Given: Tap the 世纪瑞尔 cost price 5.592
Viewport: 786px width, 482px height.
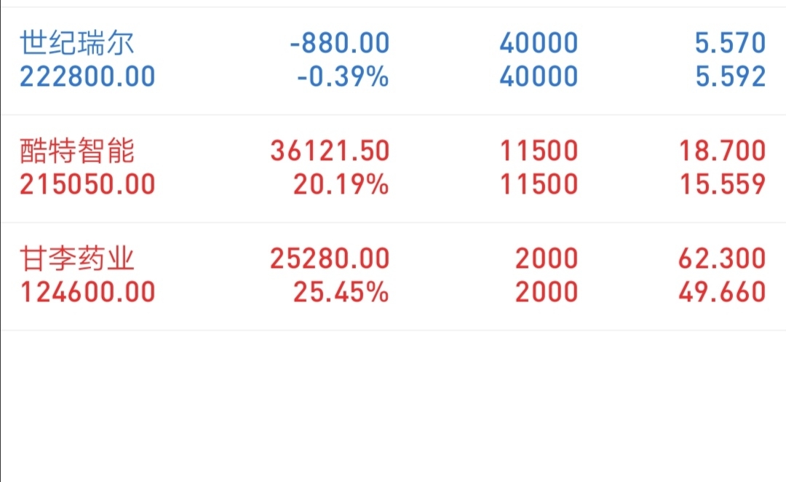Looking at the screenshot, I should [x=731, y=76].
